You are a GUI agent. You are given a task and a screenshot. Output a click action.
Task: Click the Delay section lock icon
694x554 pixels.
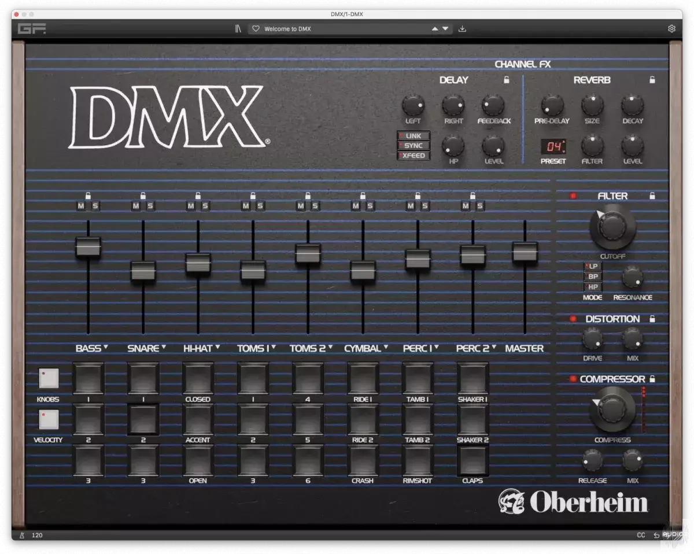coord(507,80)
